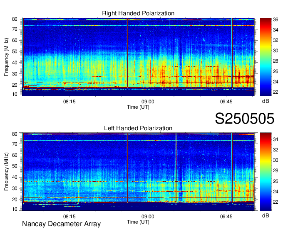Click the 28 value on Left Handed color bar
Viewport: 283px width, 229px height.
point(276,171)
